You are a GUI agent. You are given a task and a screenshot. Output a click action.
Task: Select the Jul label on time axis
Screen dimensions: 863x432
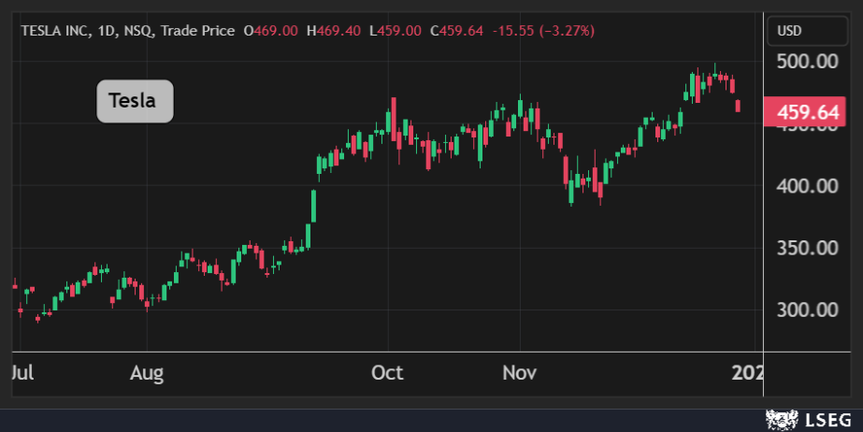22,373
